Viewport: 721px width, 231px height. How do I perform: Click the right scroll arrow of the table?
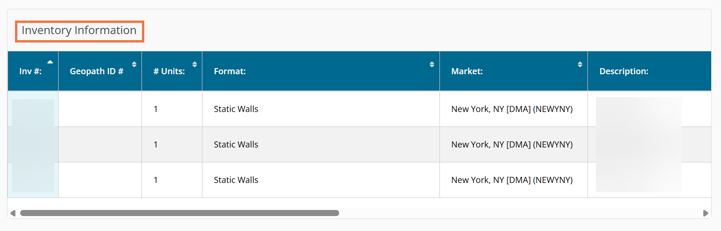coord(706,213)
